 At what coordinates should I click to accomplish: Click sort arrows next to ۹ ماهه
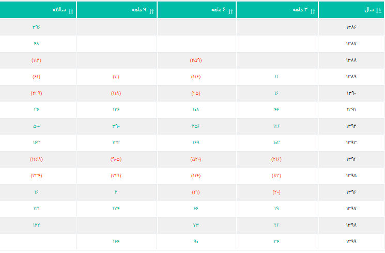[x=151, y=11]
